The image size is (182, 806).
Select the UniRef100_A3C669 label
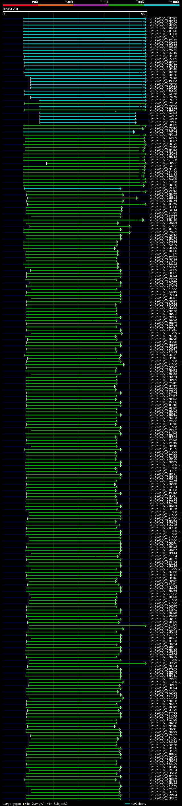click(163, 91)
